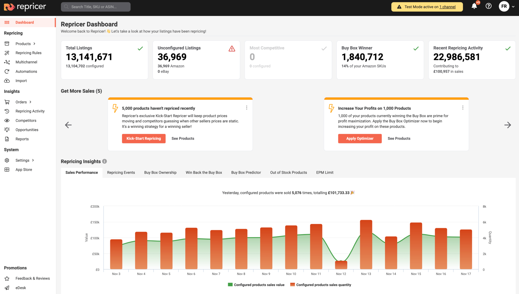Open the notifications bell

point(474,6)
